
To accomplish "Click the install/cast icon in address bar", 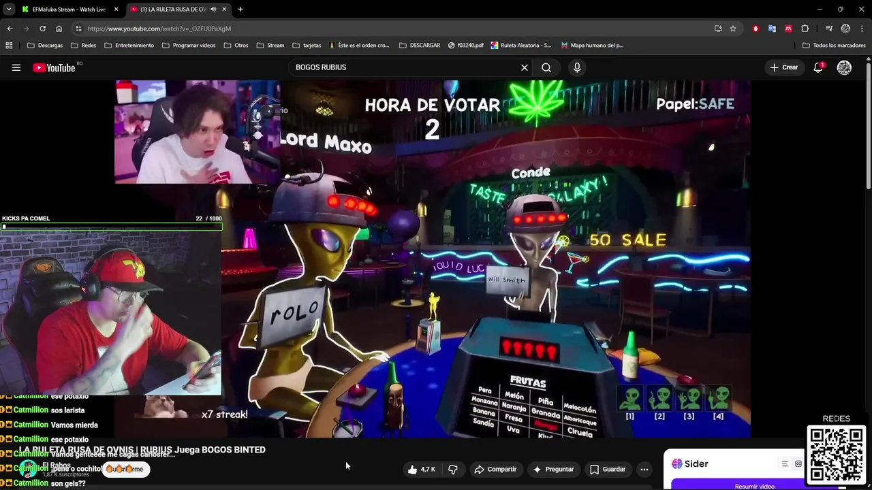I will (718, 29).
